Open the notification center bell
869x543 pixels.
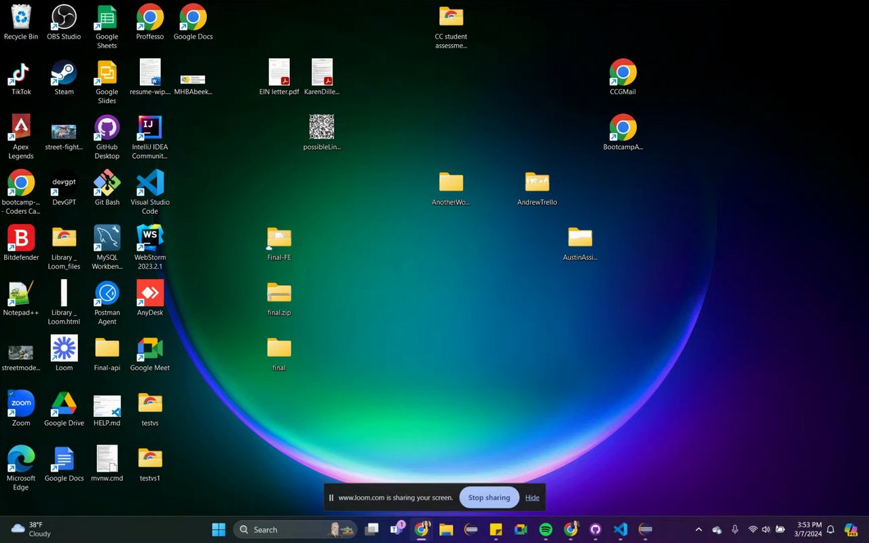tap(830, 529)
